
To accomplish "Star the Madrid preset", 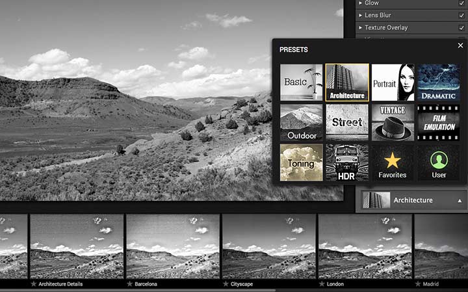I will pos(418,284).
